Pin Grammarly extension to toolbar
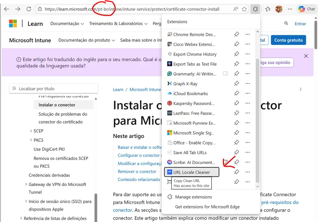318x222 pixels. [x=236, y=74]
